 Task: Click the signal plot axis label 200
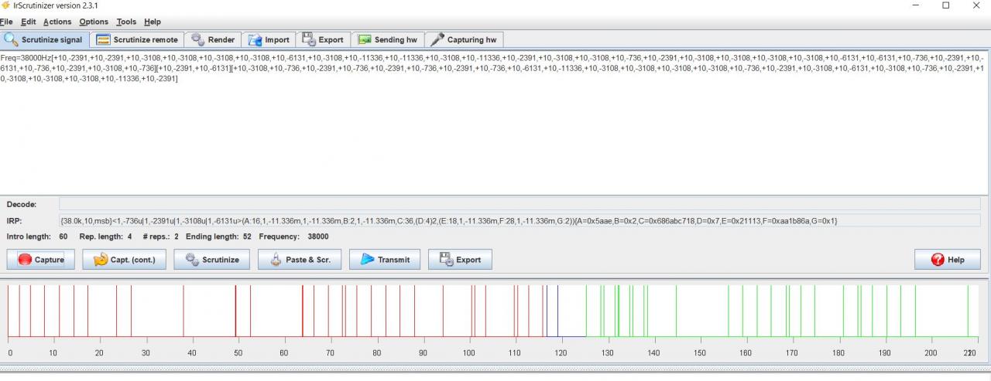pyautogui.click(x=931, y=352)
